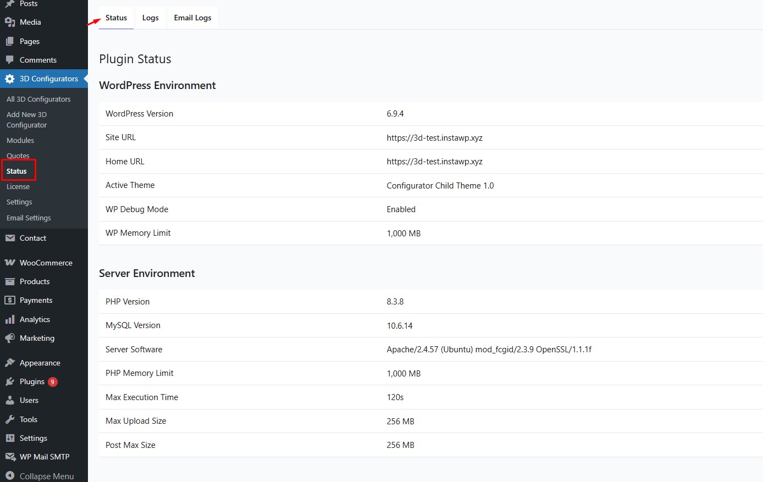Open the Quotes submenu item
This screenshot has width=763, height=482.
pyautogui.click(x=18, y=156)
